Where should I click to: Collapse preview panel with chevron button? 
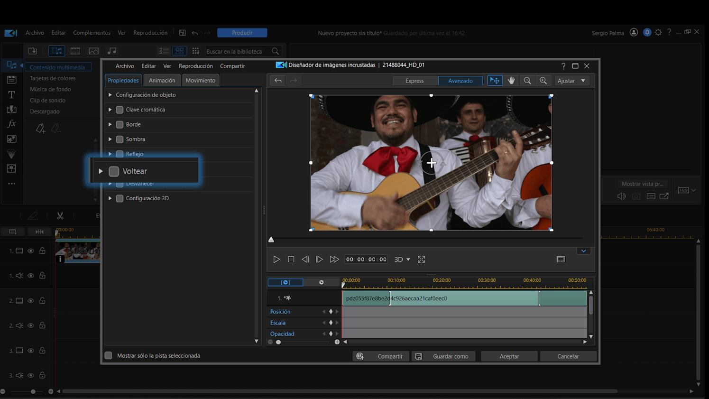[x=583, y=251]
